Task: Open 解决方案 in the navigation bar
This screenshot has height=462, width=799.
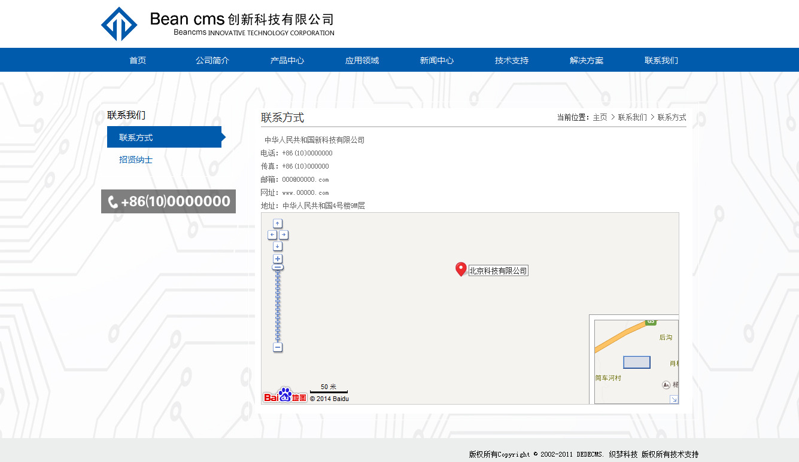Action: point(587,60)
